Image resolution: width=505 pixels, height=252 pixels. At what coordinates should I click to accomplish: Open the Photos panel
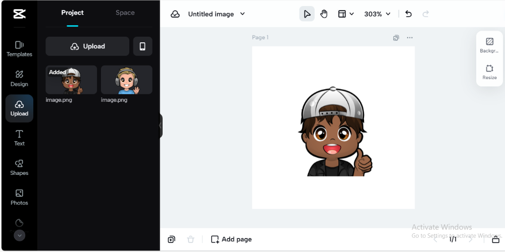pos(19,197)
